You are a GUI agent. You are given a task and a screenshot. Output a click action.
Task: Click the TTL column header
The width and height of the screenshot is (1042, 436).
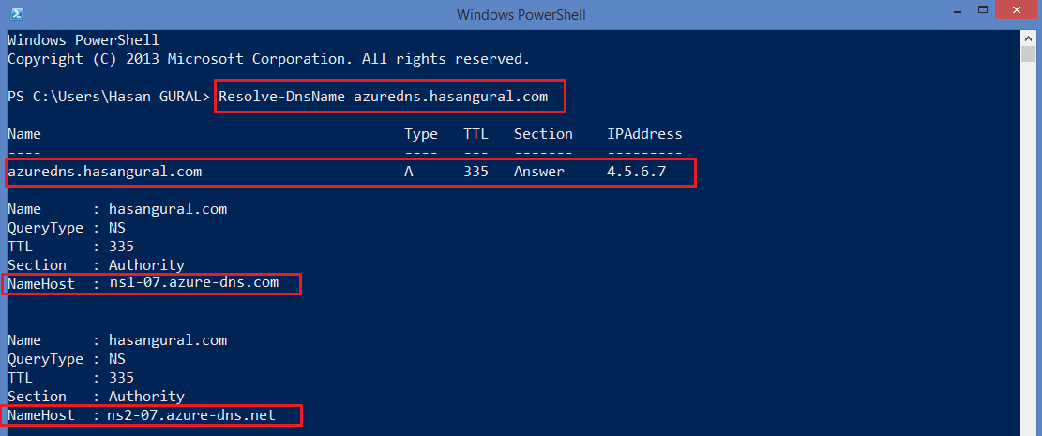pyautogui.click(x=476, y=134)
